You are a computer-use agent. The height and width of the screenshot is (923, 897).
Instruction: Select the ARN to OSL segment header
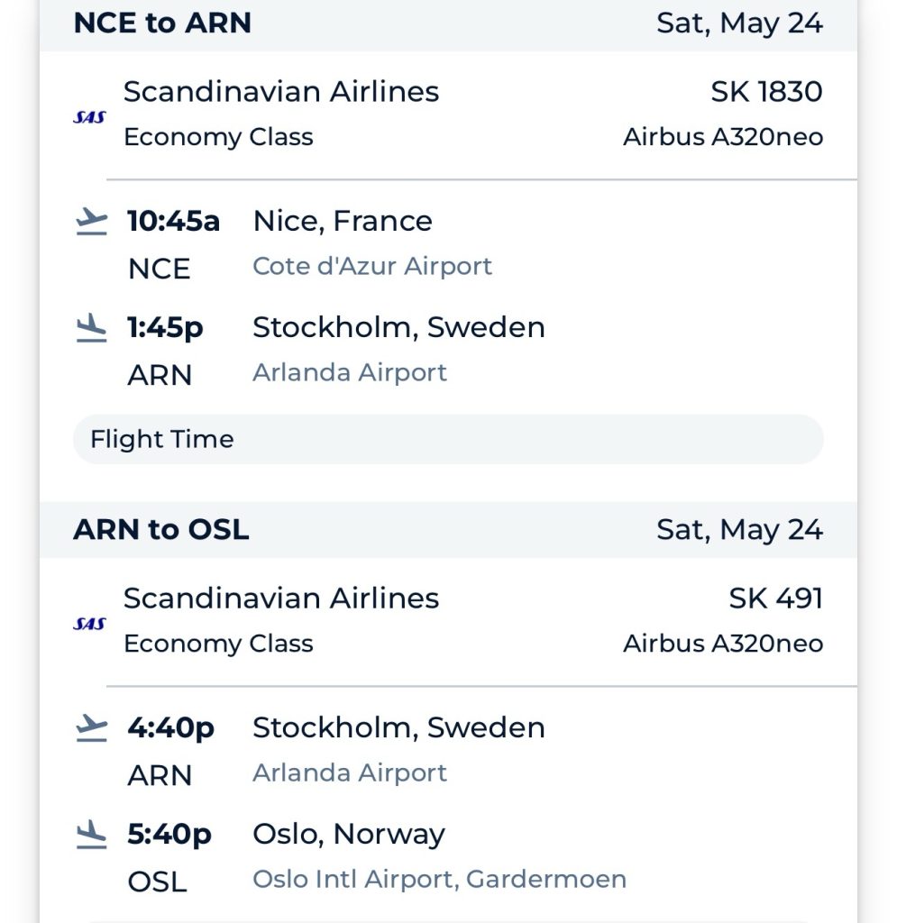tap(161, 529)
